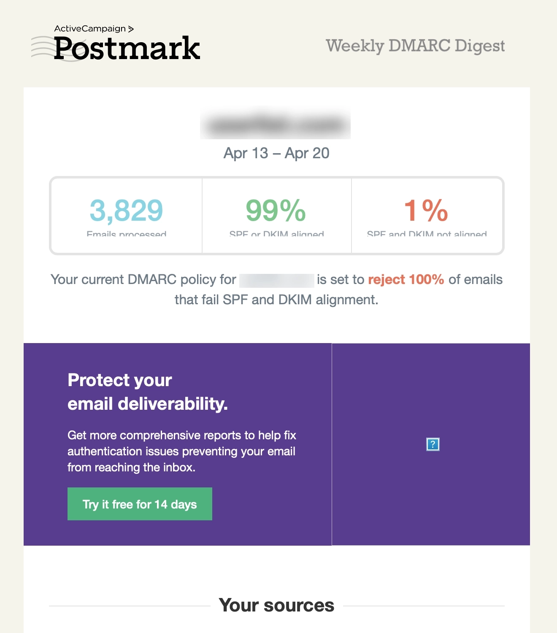The width and height of the screenshot is (557, 633).
Task: Select the Your sources section heading
Action: tap(276, 605)
